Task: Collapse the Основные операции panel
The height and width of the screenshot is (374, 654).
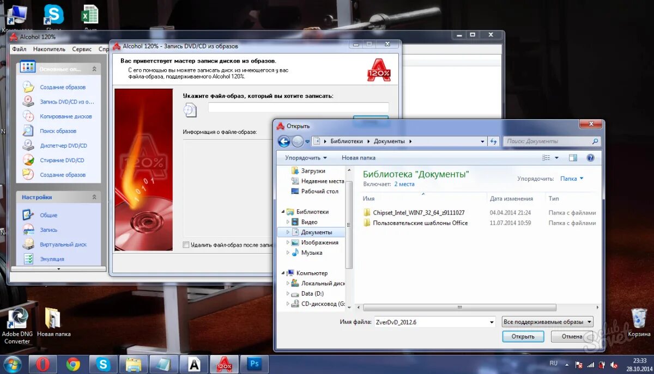Action: [94, 69]
